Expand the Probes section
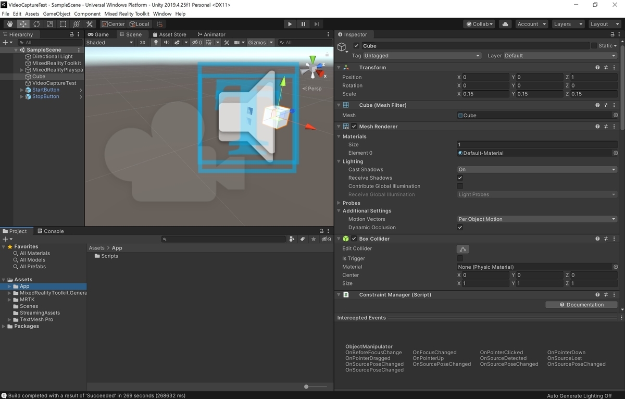The width and height of the screenshot is (625, 399). coord(340,203)
